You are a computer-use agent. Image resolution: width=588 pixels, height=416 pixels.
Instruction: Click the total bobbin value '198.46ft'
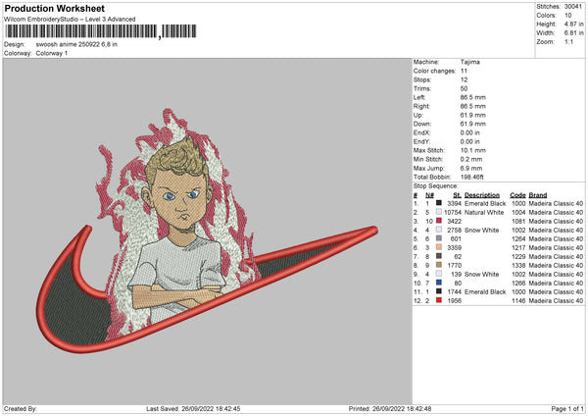[x=471, y=178]
